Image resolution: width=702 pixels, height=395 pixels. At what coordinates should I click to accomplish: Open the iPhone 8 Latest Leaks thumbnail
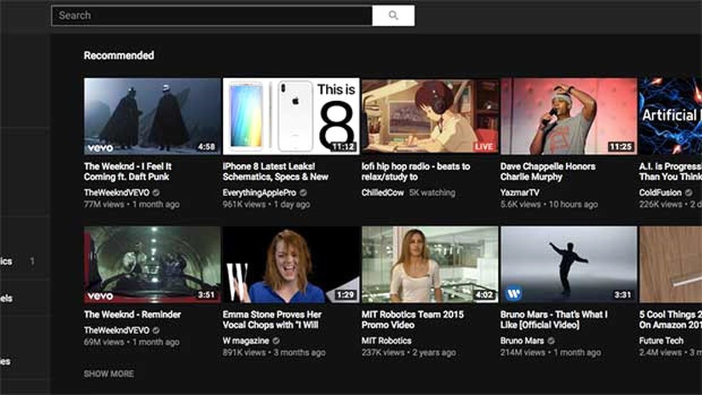pyautogui.click(x=291, y=116)
